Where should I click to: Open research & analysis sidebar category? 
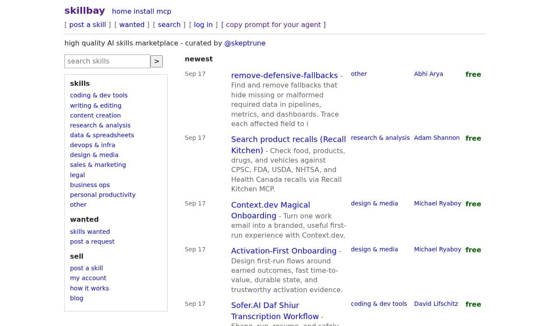click(100, 125)
